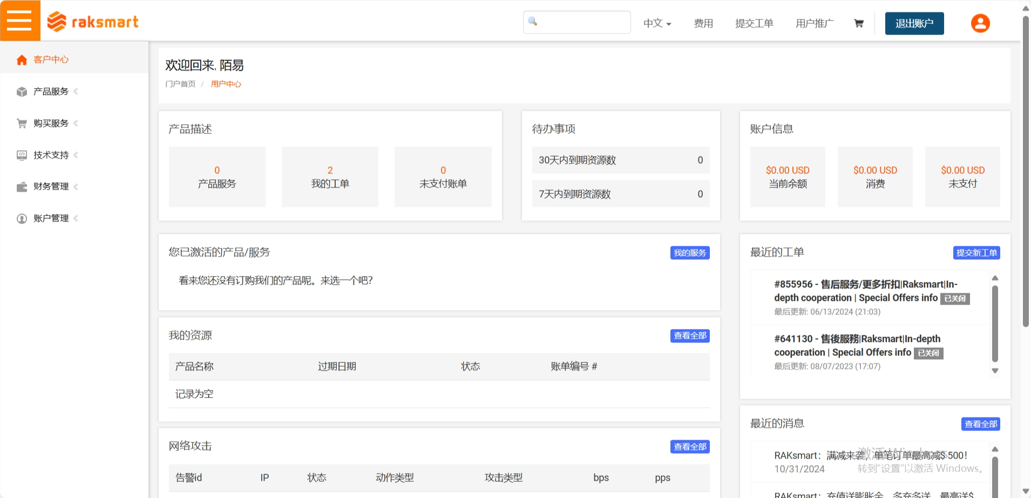The width and height of the screenshot is (1031, 498).
Task: Click the 退出账户 logout button
Action: (x=914, y=24)
